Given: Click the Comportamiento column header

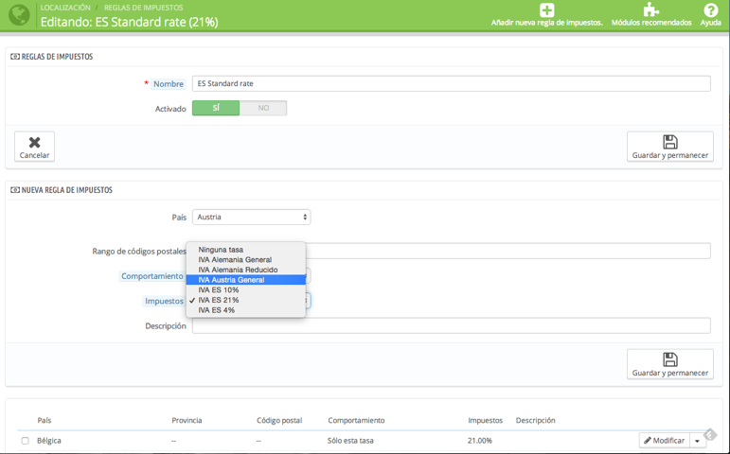Looking at the screenshot, I should tap(356, 420).
